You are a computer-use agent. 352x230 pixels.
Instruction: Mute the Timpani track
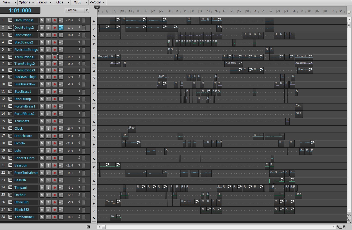coord(42,188)
